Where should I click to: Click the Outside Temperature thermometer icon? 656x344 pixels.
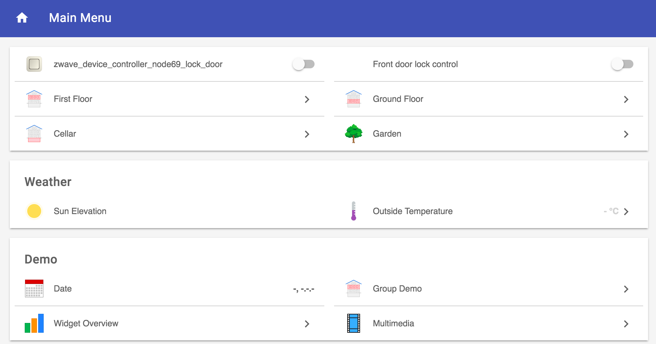click(353, 211)
